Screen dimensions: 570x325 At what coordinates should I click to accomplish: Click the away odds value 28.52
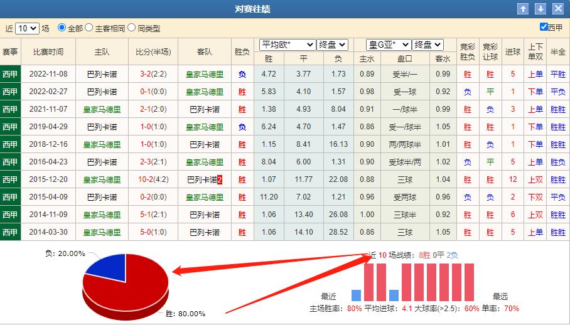pos(338,232)
